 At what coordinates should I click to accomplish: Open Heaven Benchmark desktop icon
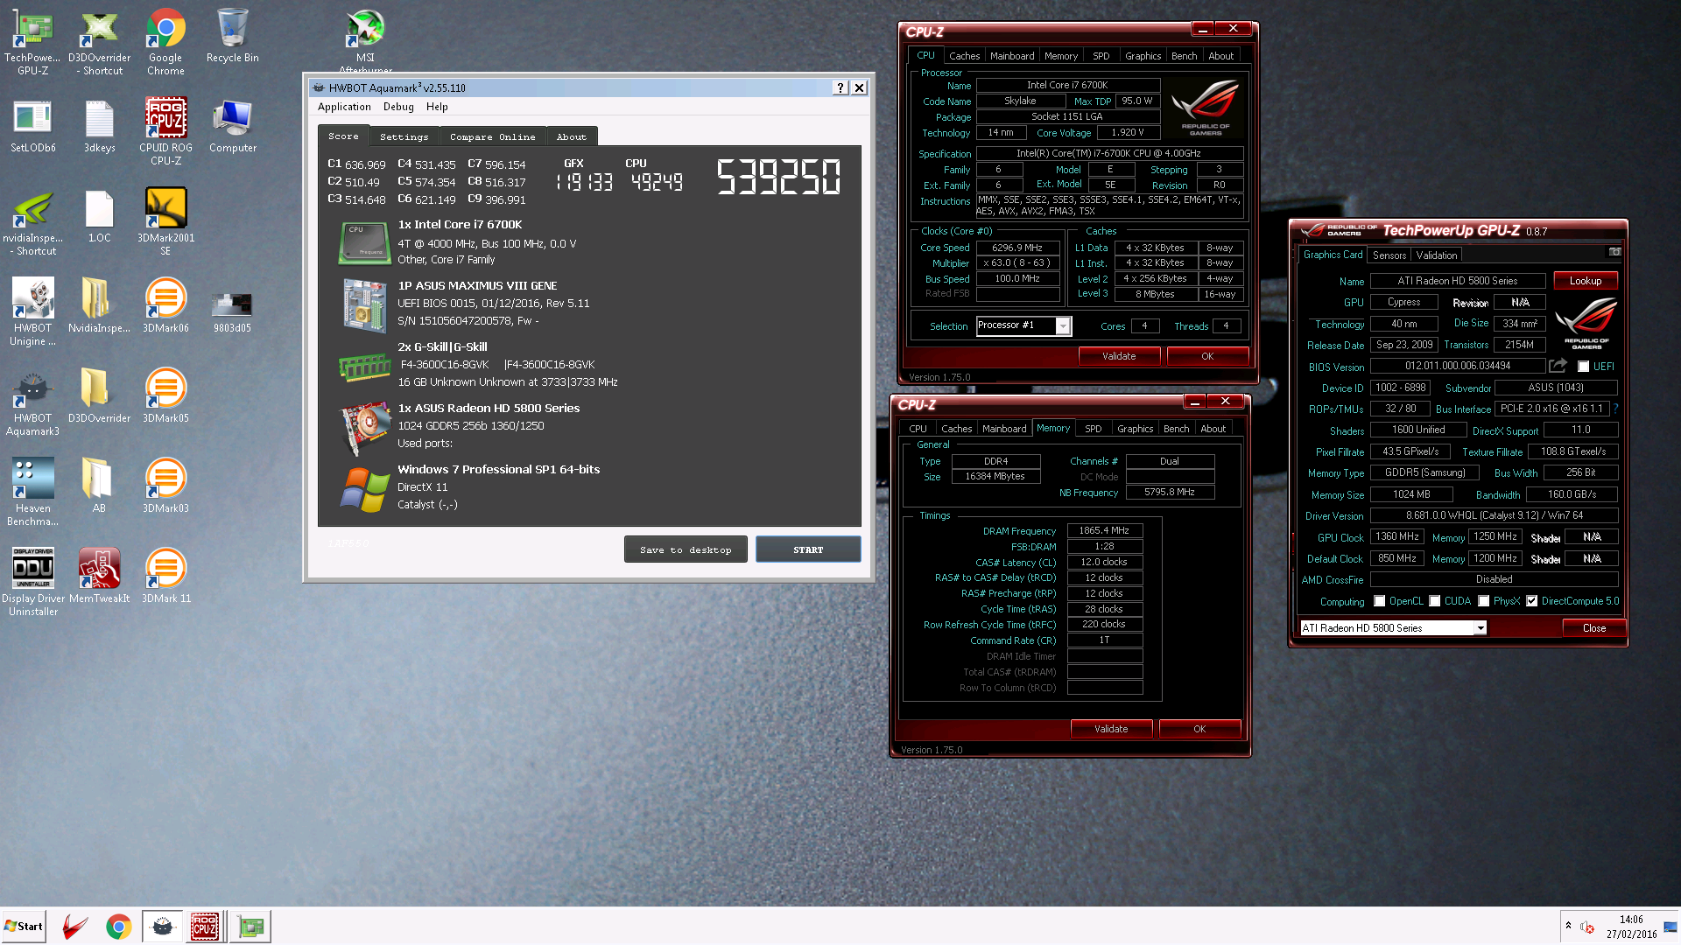click(32, 493)
